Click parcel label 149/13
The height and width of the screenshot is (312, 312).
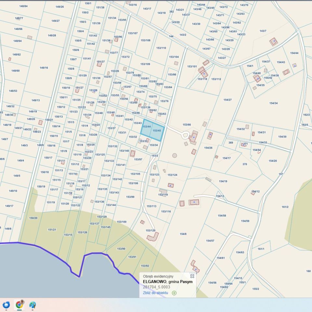click(x=36, y=100)
